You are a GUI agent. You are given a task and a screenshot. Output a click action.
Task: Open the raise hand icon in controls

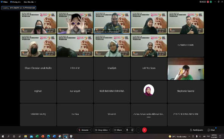[x=127, y=130]
